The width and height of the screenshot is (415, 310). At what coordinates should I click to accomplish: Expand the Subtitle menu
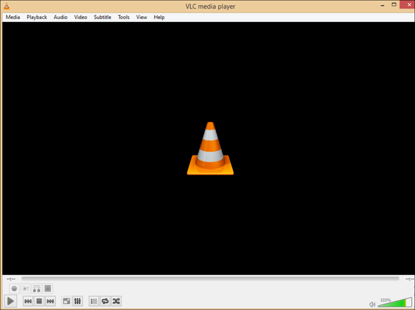pyautogui.click(x=102, y=17)
